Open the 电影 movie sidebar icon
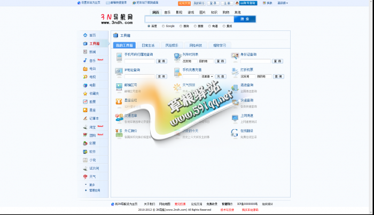Image resolution: width=374 pixels, height=215 pixels. (x=85, y=85)
